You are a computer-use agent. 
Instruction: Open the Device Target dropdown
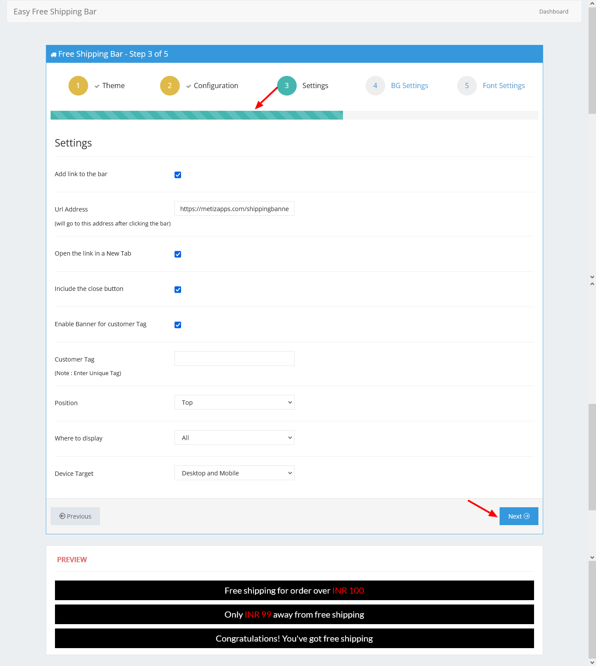[234, 473]
